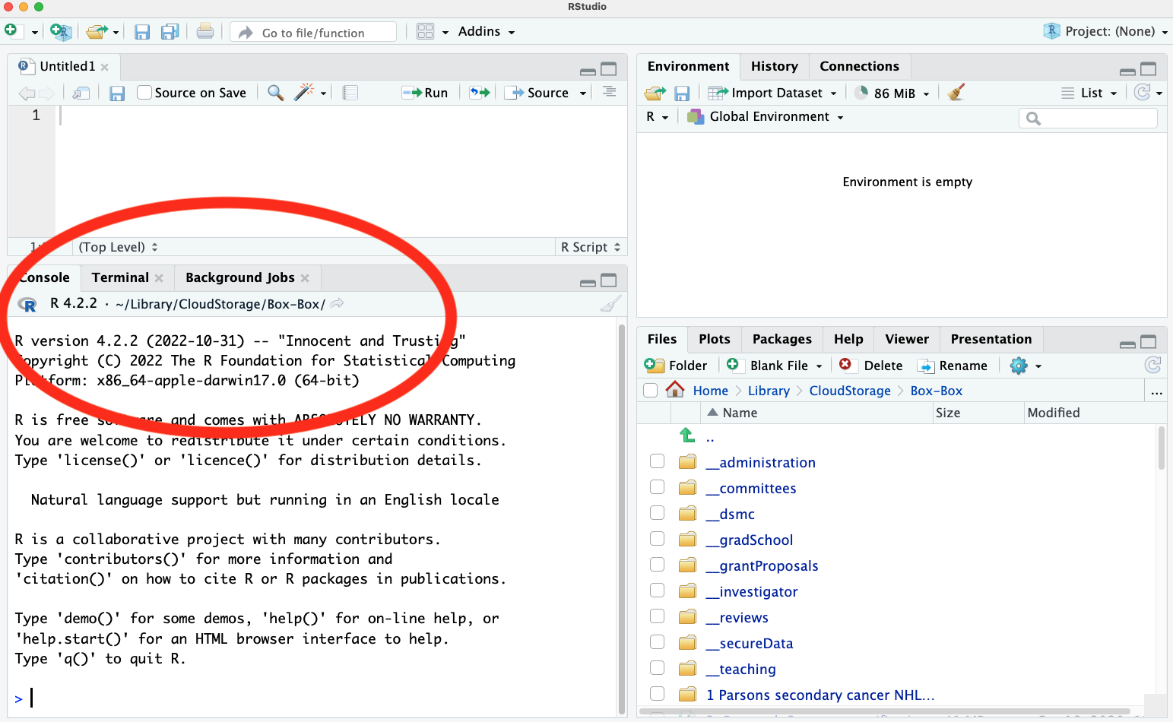Navigate to CloudStorage breadcrumb
The width and height of the screenshot is (1173, 722).
(850, 391)
